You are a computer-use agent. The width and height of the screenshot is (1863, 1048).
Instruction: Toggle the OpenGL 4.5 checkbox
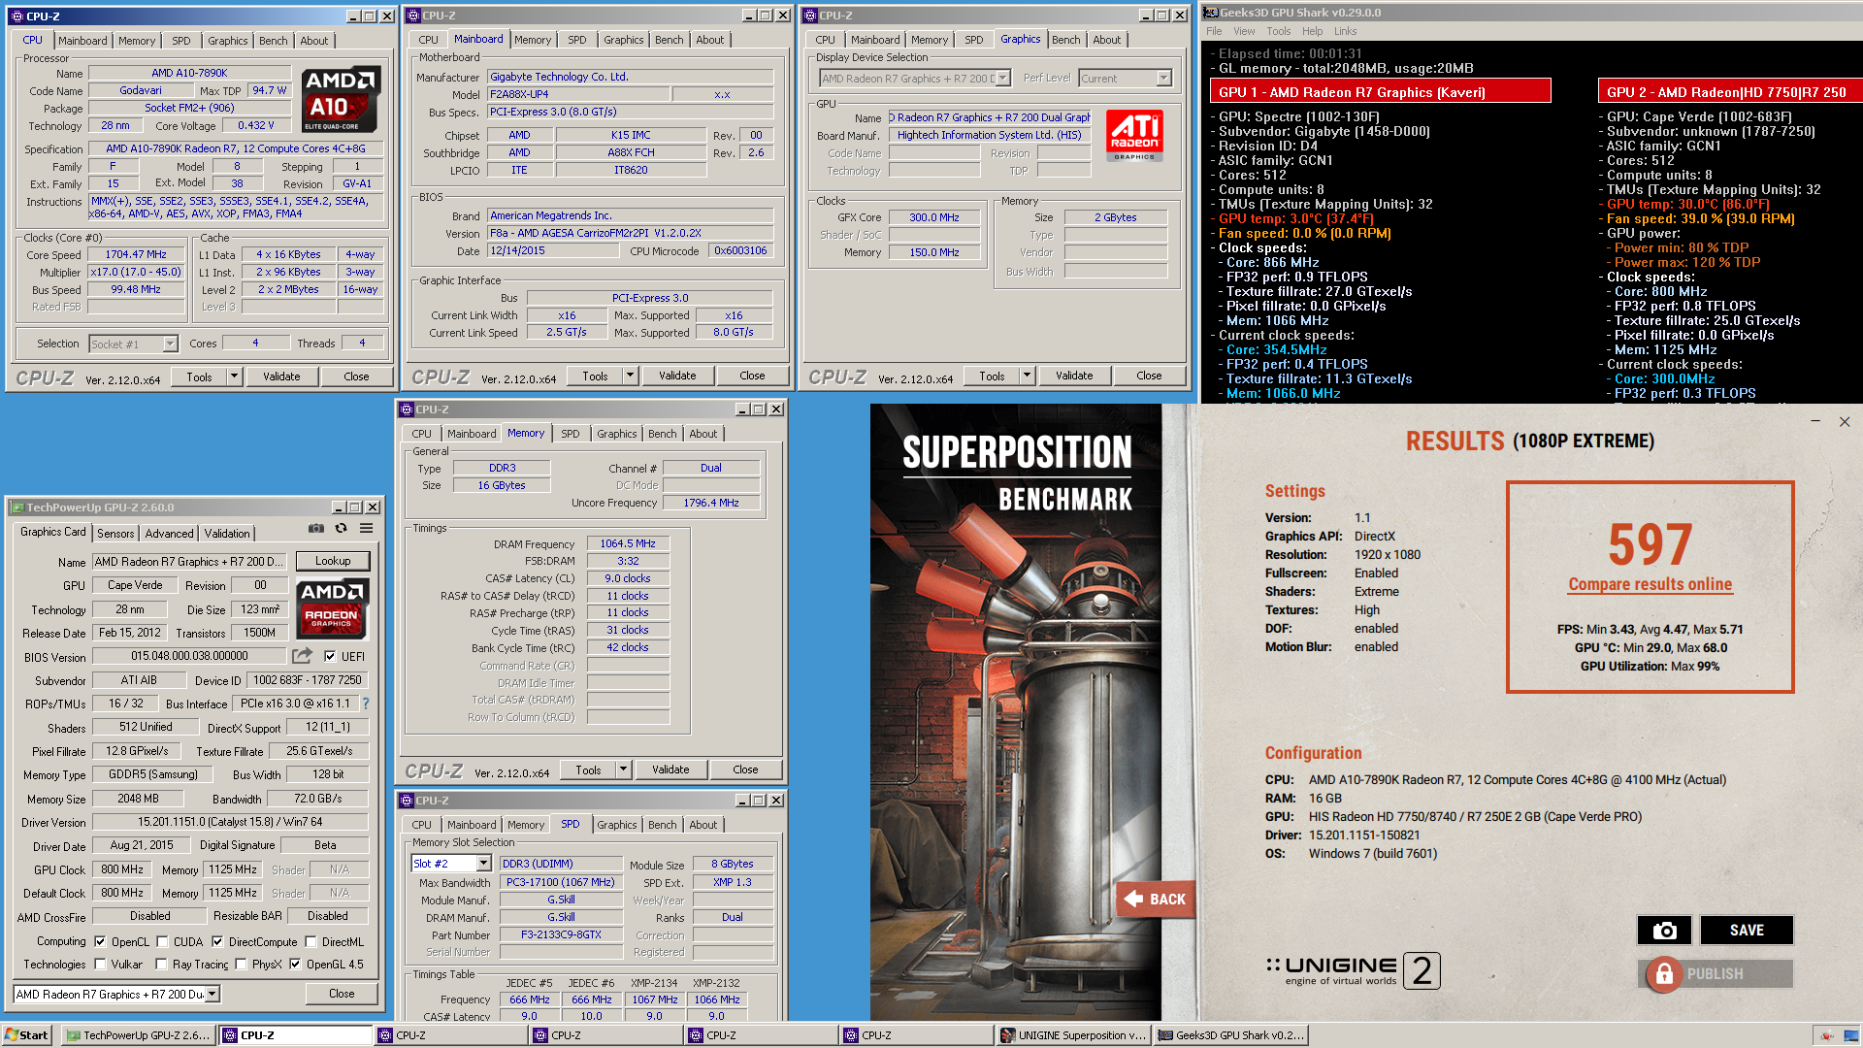pos(295,965)
